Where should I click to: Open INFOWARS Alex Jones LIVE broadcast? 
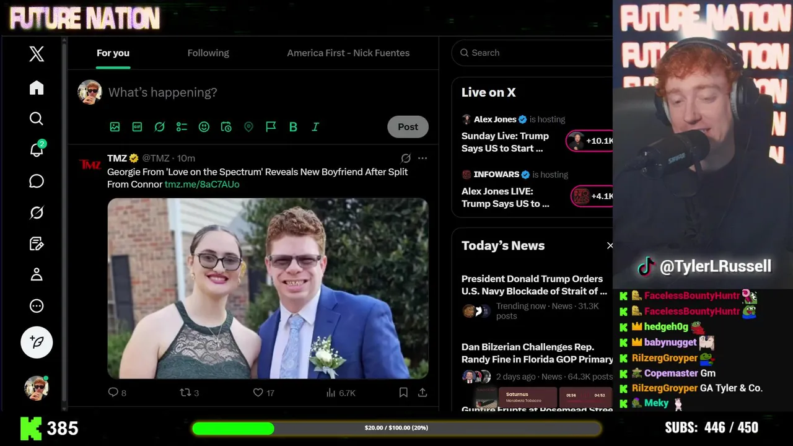click(x=505, y=197)
